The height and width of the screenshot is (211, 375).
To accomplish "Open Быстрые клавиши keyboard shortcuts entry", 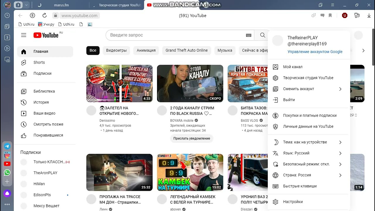I will coord(309,186).
